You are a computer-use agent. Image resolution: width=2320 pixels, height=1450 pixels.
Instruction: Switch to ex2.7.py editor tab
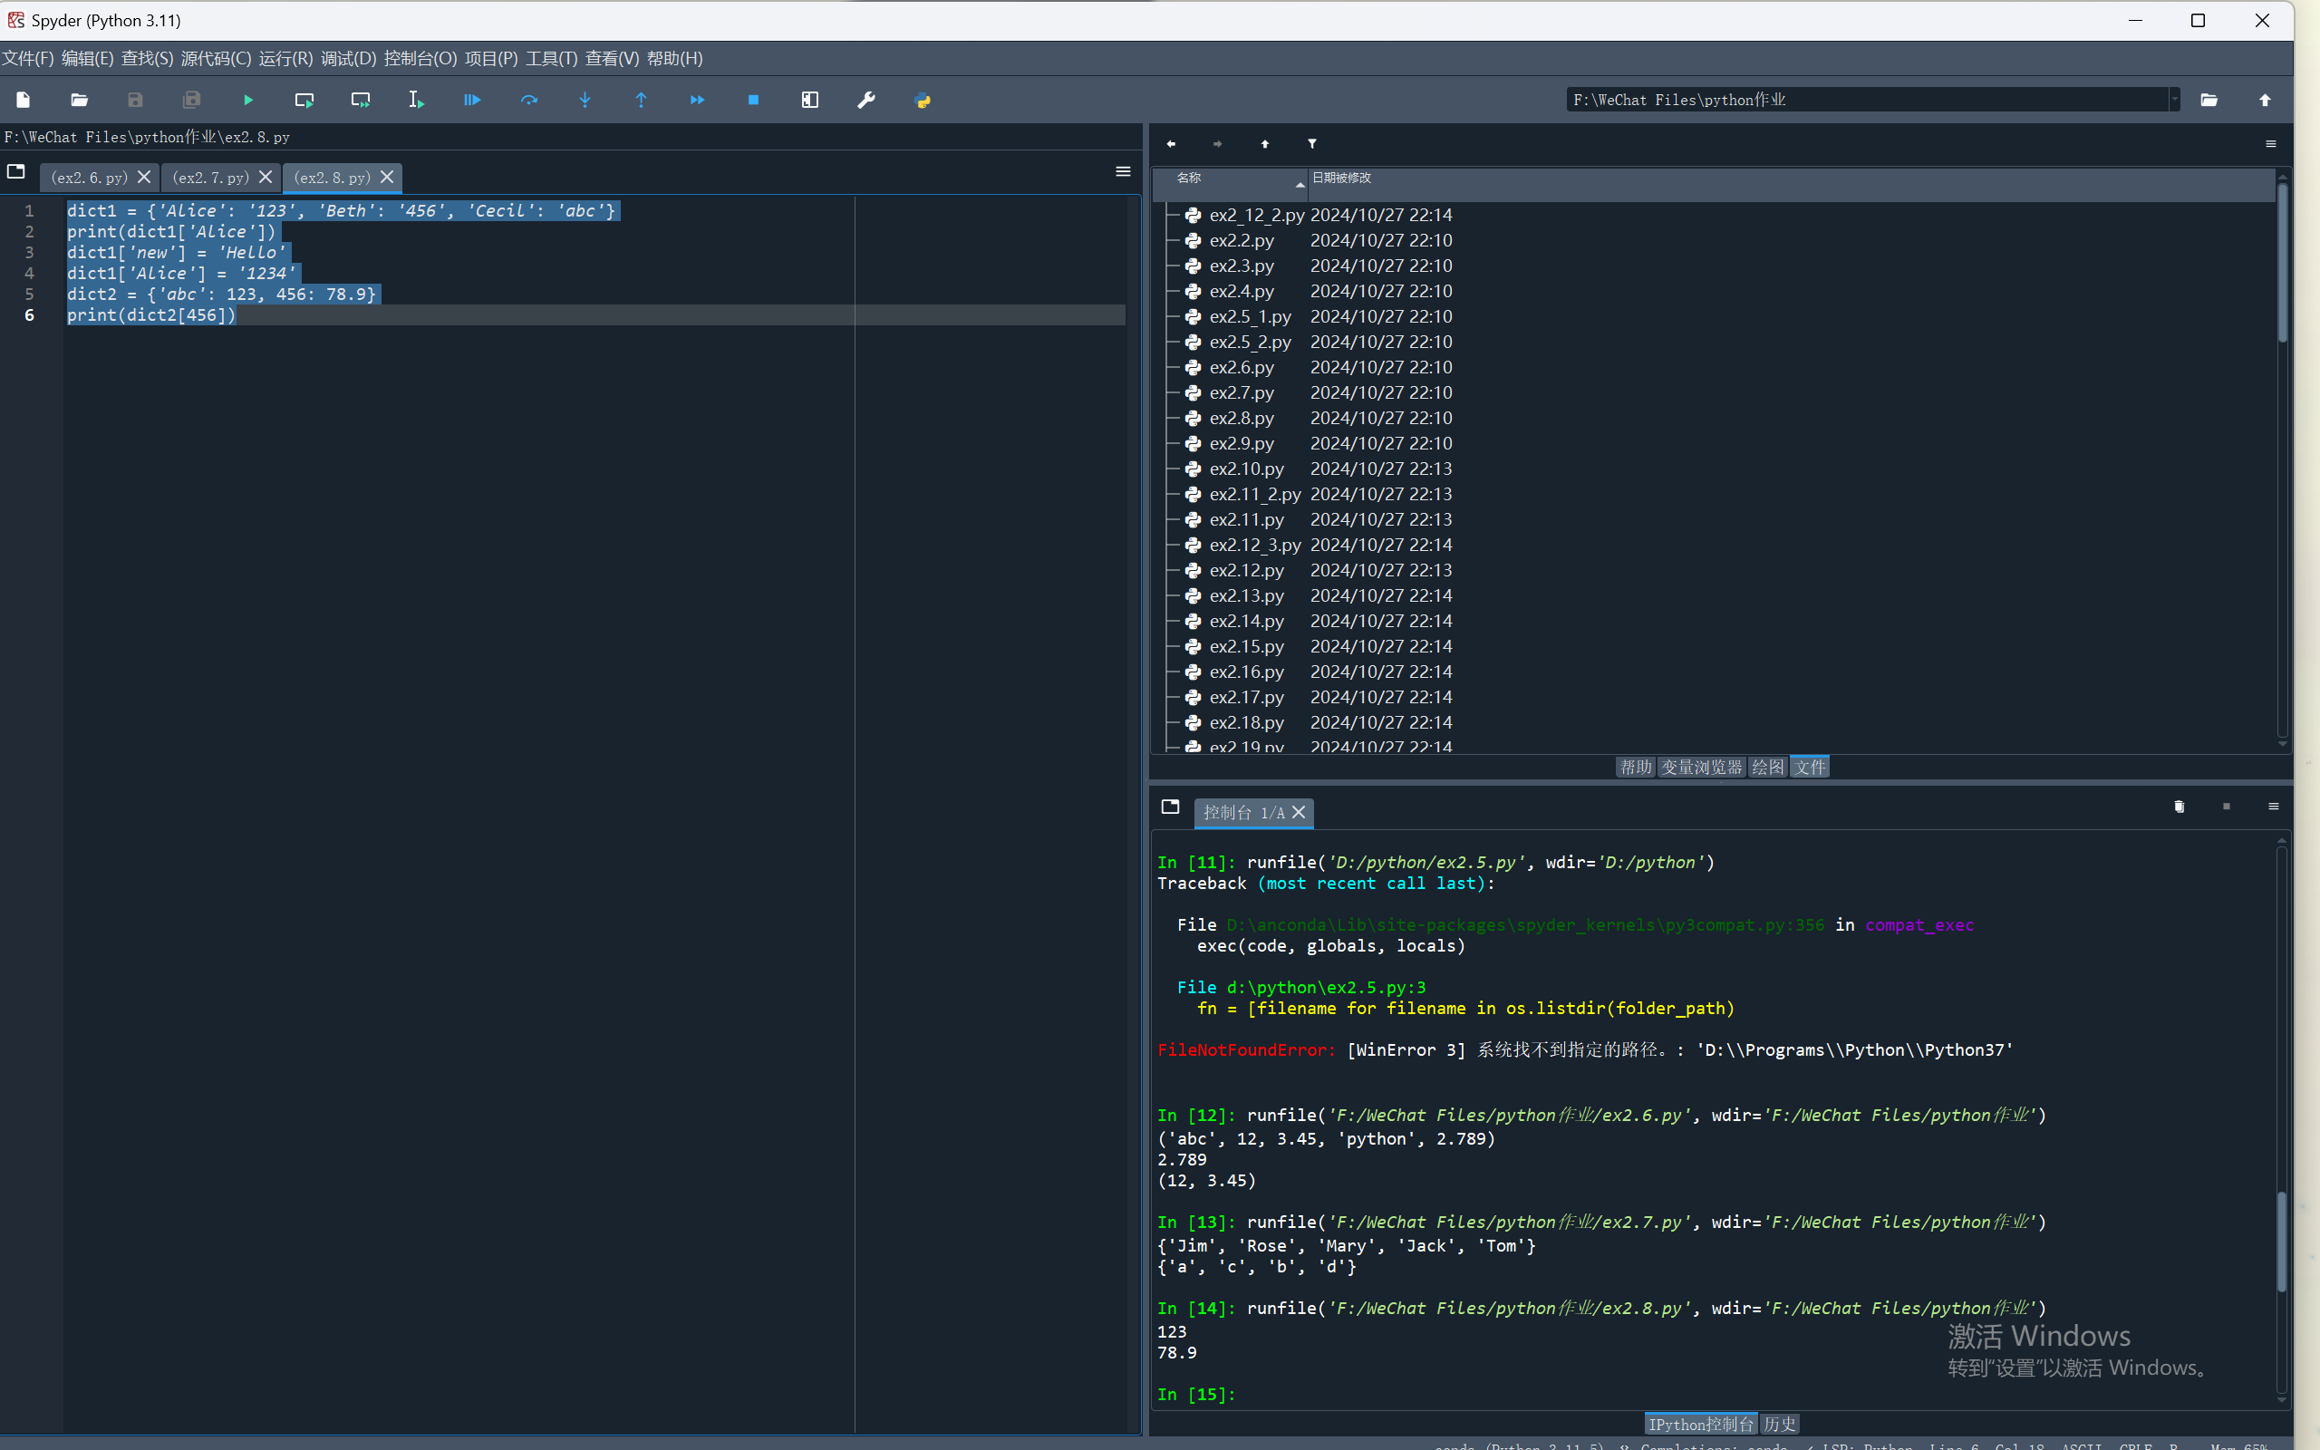[211, 178]
